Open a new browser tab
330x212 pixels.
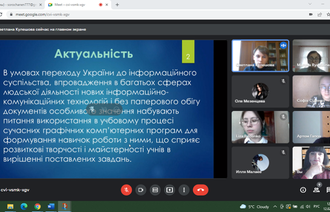(117, 5)
